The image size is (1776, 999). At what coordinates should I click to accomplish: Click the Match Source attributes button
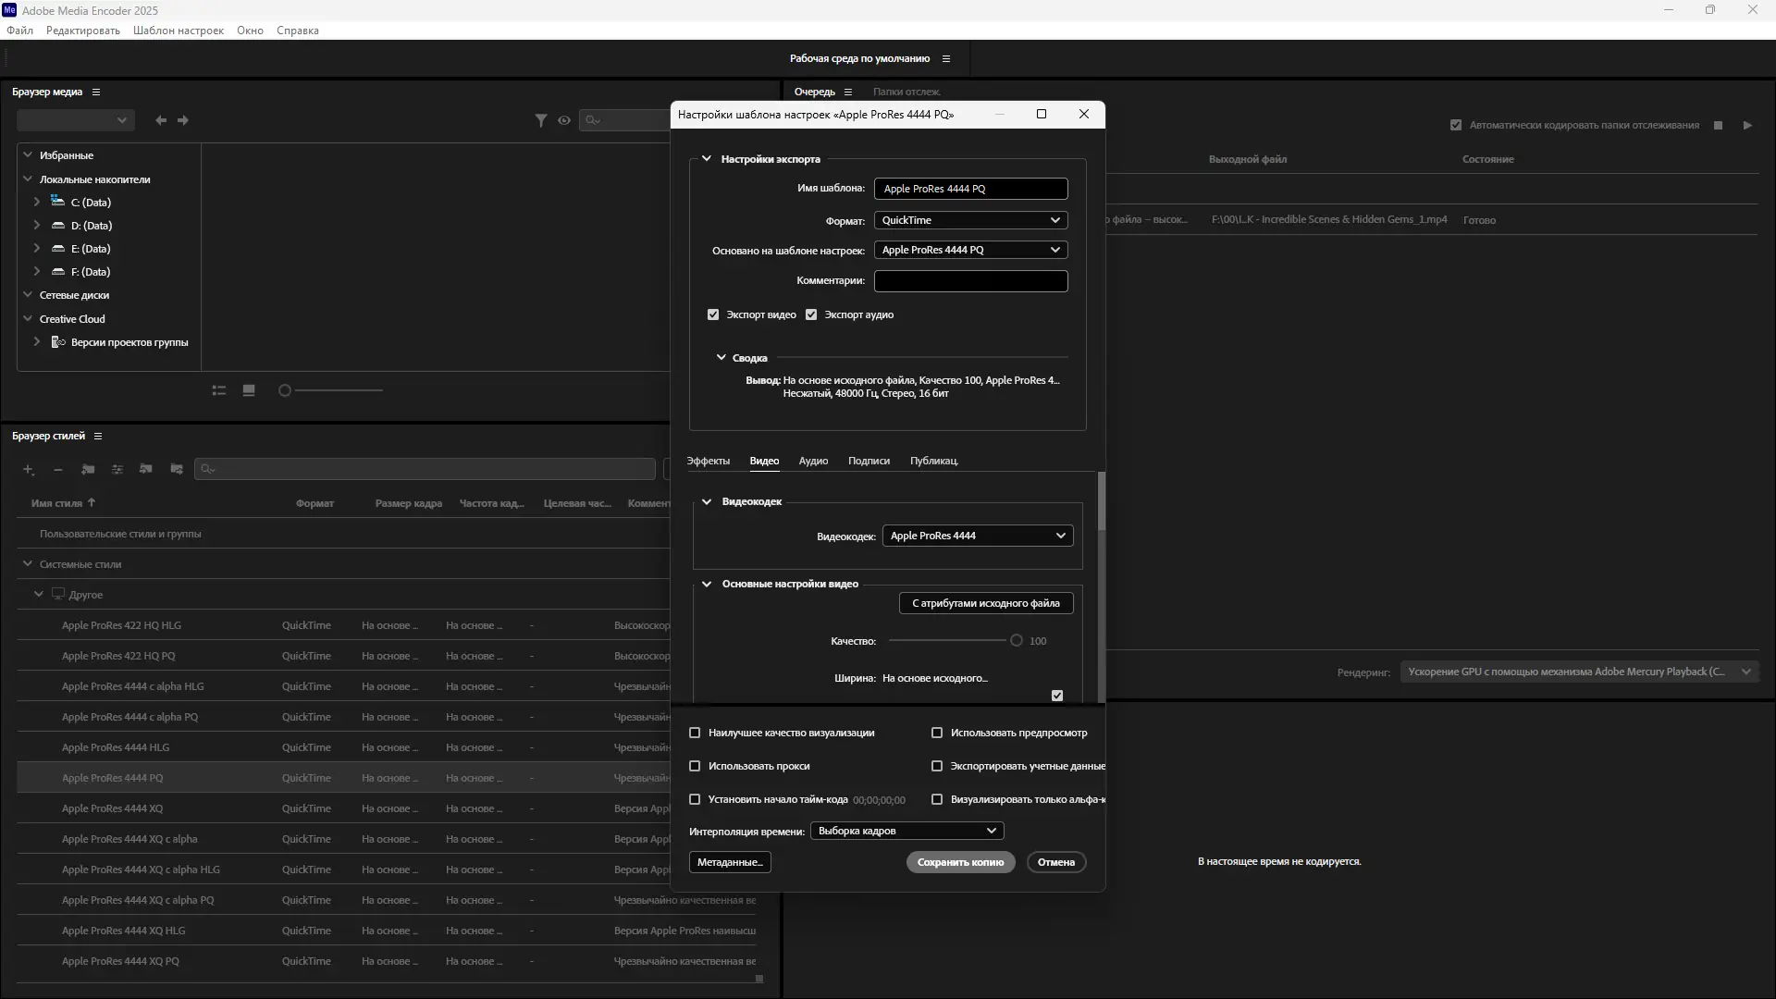click(985, 603)
